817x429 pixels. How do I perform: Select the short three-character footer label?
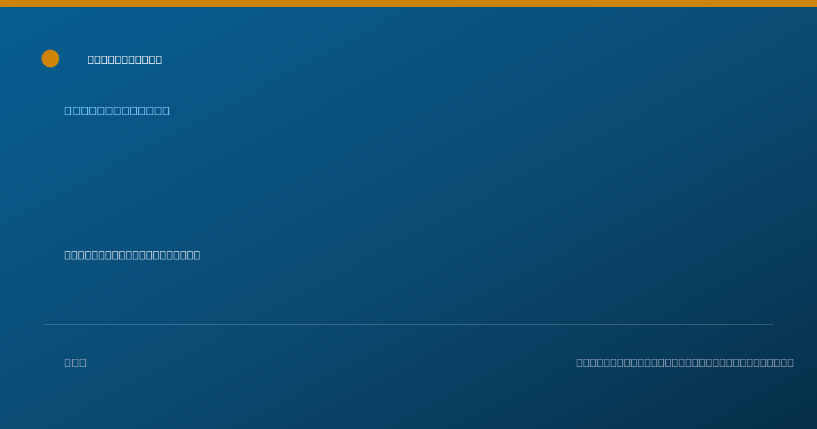(x=76, y=362)
